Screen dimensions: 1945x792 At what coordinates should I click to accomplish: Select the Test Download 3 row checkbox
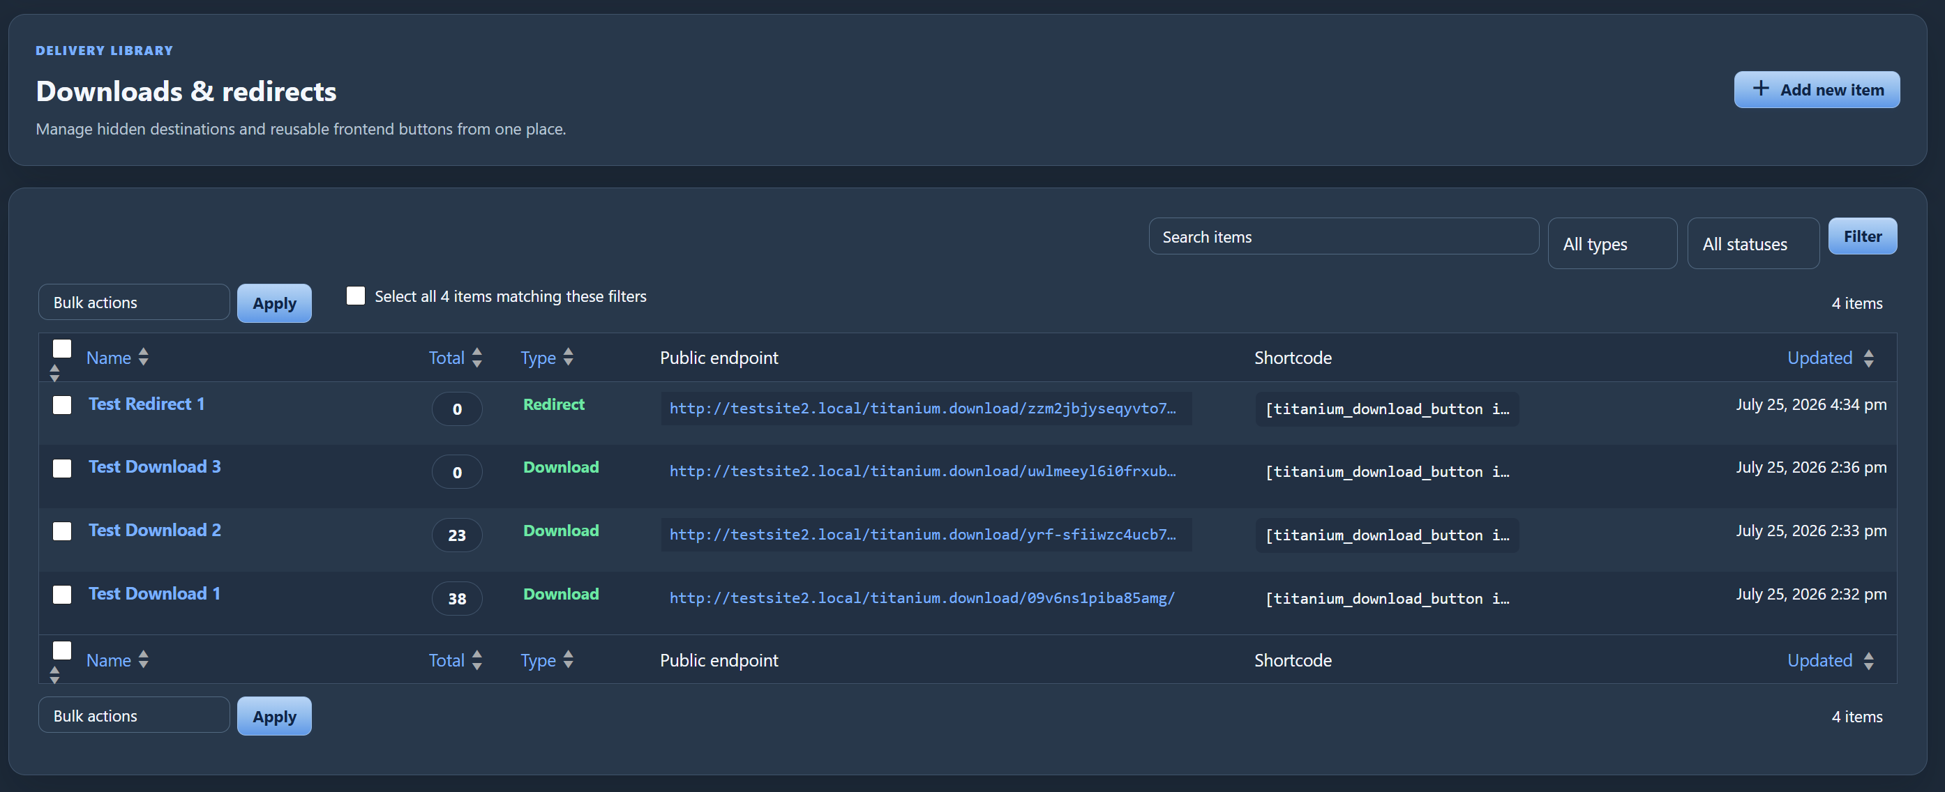pyautogui.click(x=62, y=469)
